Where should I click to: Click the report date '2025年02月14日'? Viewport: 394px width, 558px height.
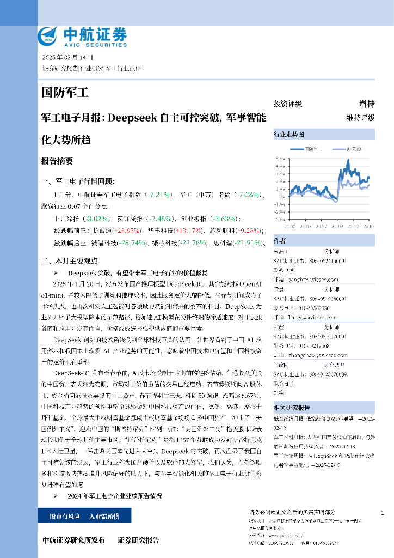pyautogui.click(x=68, y=57)
